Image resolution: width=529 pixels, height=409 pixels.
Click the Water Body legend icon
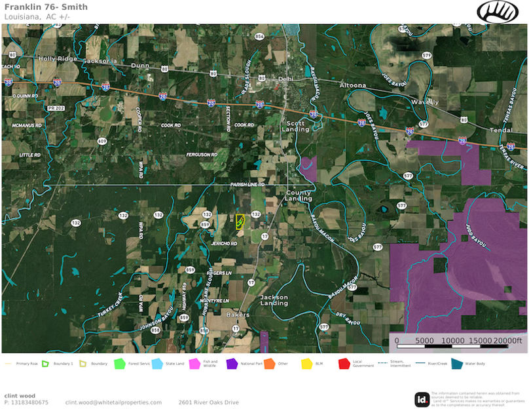click(x=455, y=363)
